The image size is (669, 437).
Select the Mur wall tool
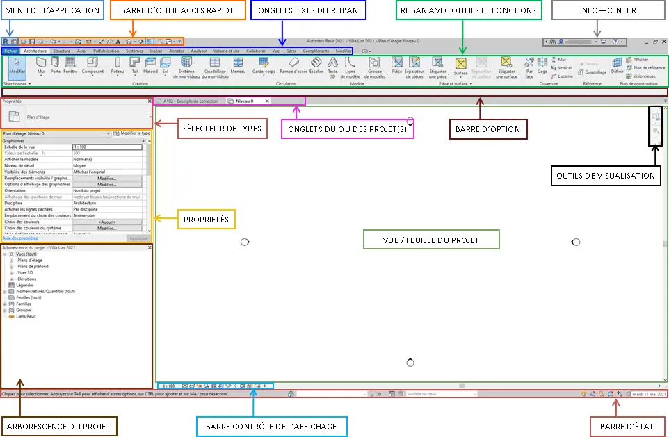(x=42, y=67)
